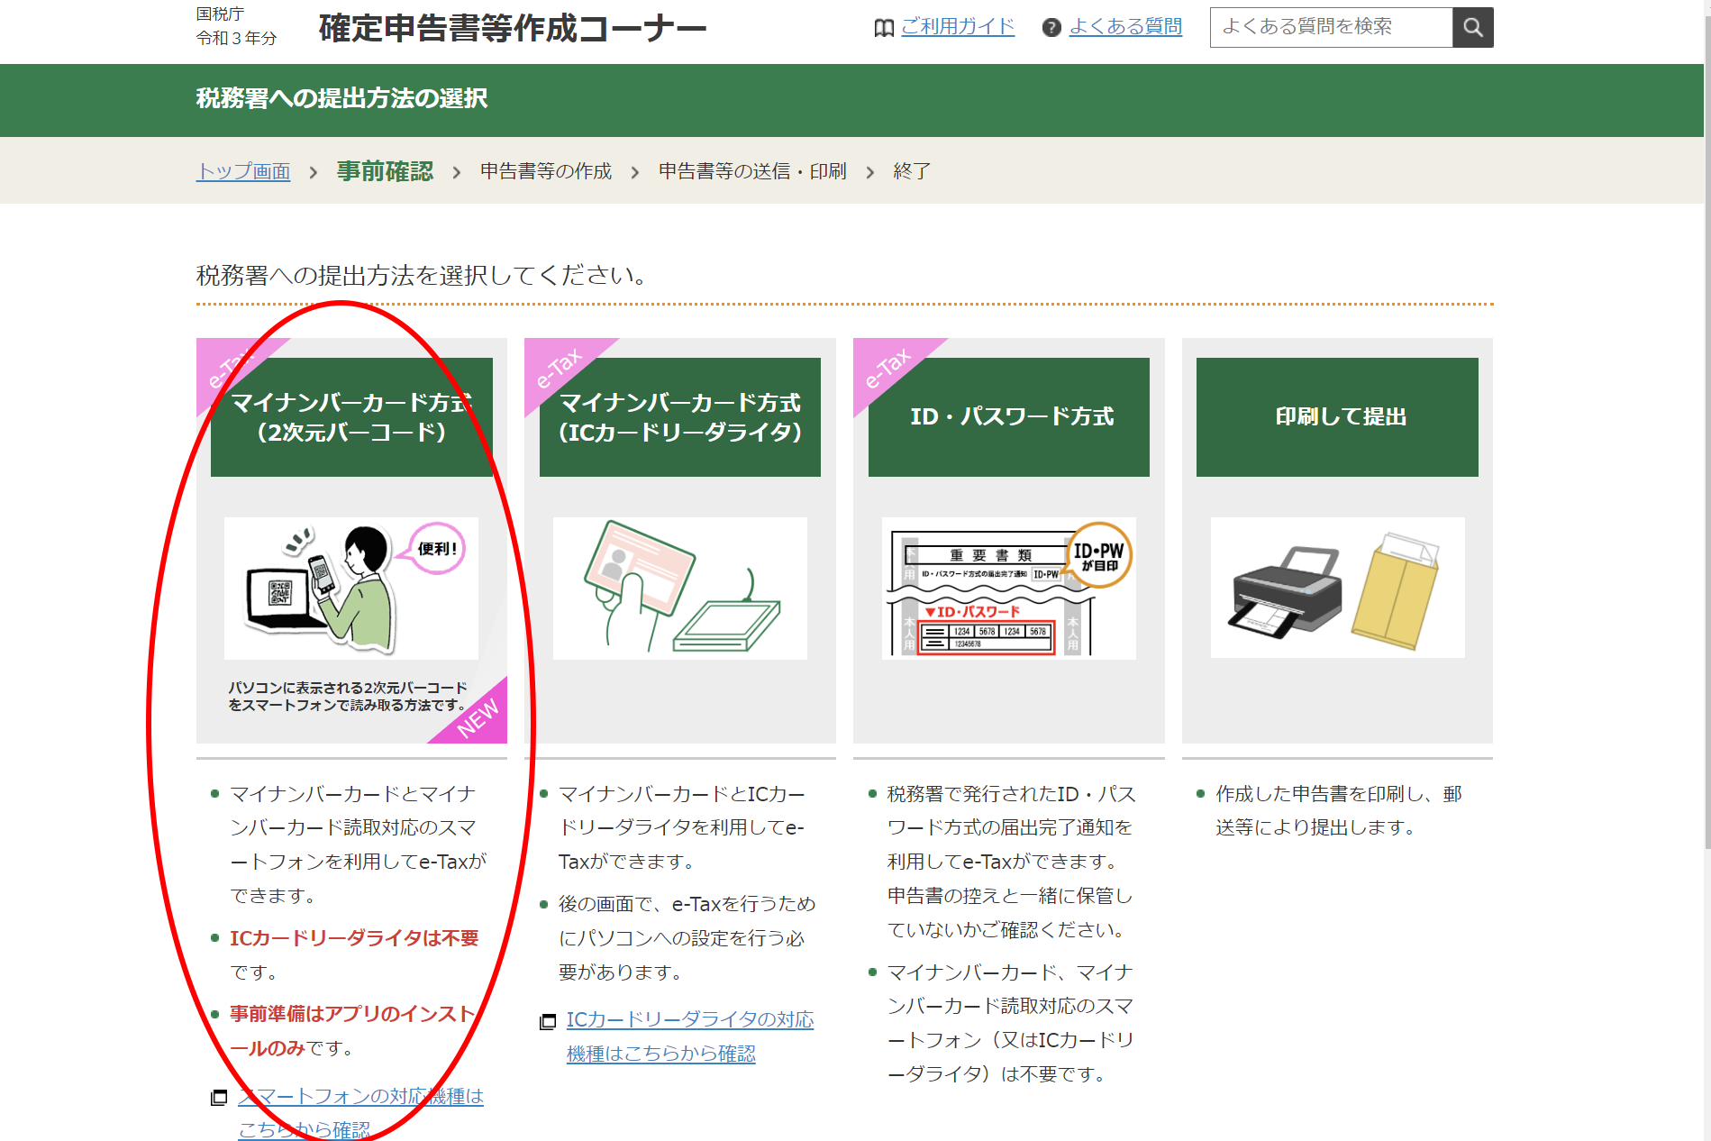Click the book icon beside ご利用ガイド
1711x1141 pixels.
[x=883, y=28]
